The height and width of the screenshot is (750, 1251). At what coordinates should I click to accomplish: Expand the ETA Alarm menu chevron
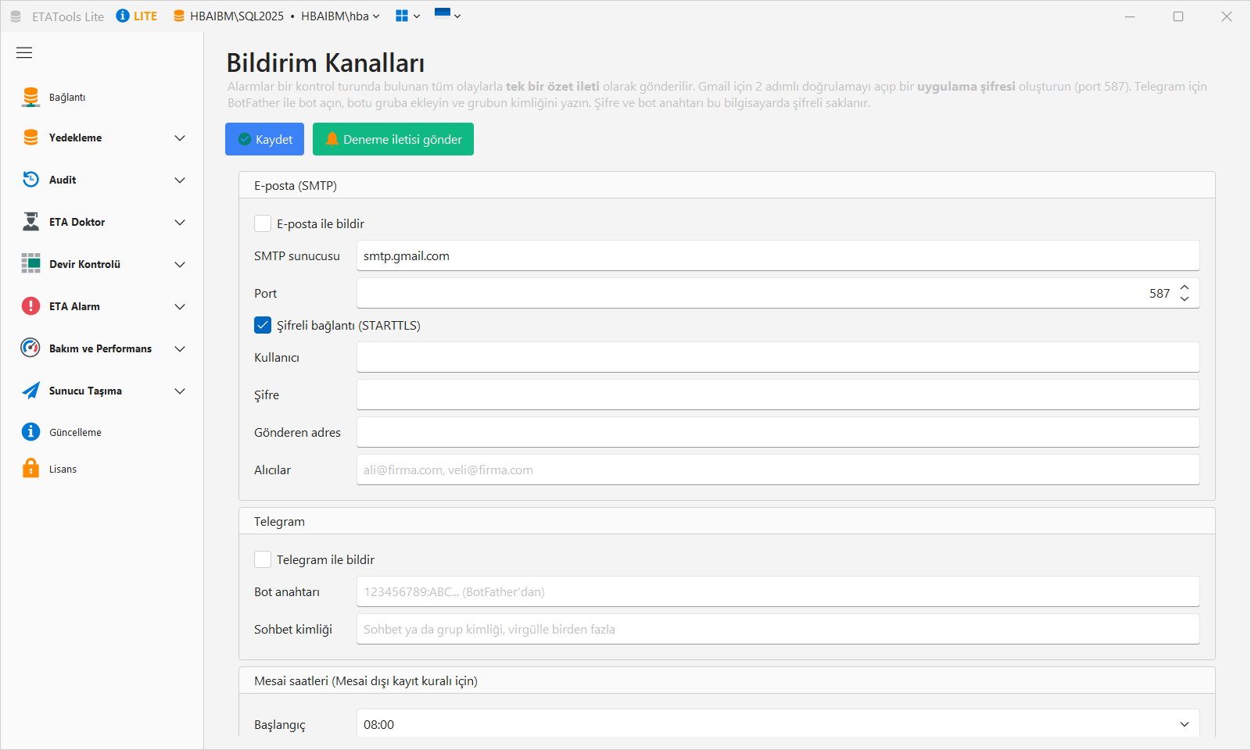click(180, 306)
